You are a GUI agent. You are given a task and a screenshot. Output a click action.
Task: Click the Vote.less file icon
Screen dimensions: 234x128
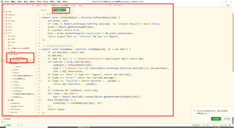(11, 85)
